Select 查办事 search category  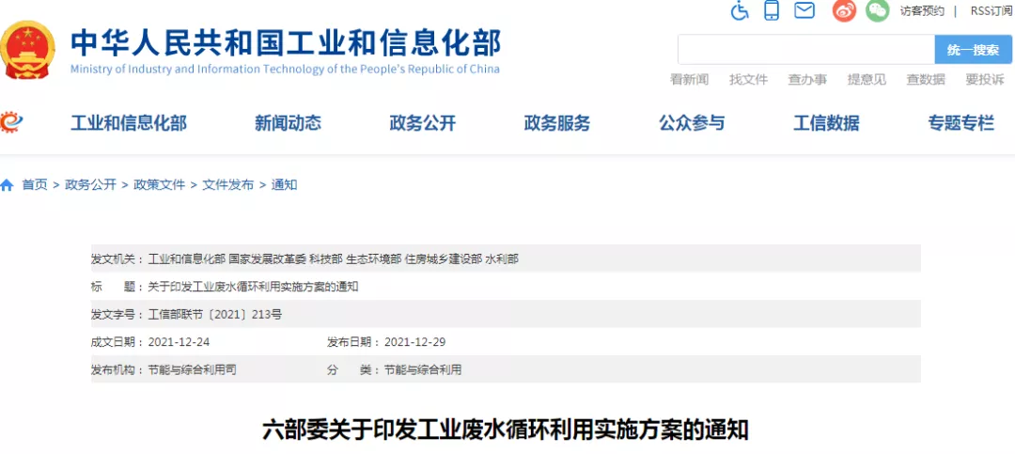click(x=807, y=80)
